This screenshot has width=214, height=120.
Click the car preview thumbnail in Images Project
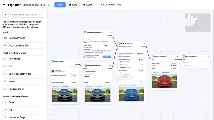click(65, 95)
